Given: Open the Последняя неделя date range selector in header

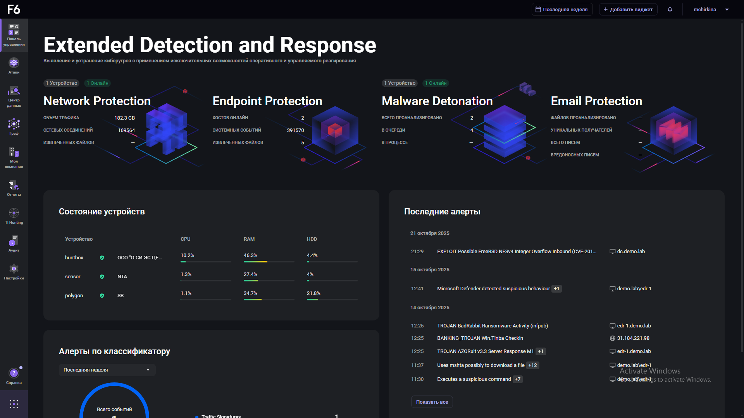Looking at the screenshot, I should (x=561, y=9).
